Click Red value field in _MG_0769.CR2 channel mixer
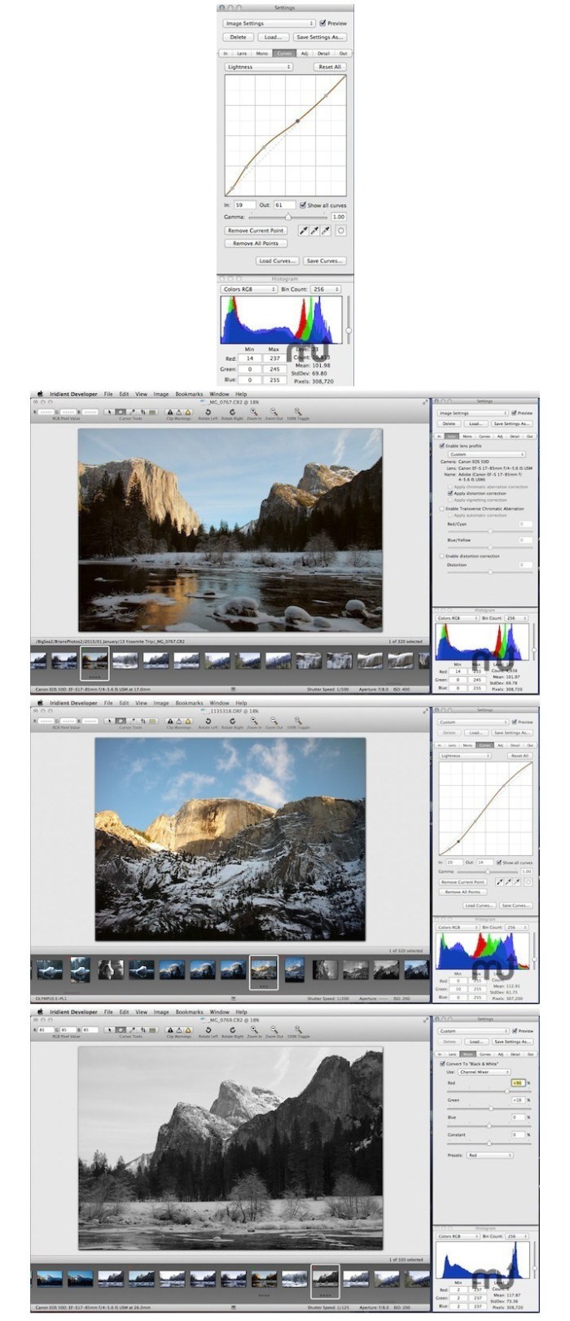The image size is (570, 1321). [x=518, y=1083]
